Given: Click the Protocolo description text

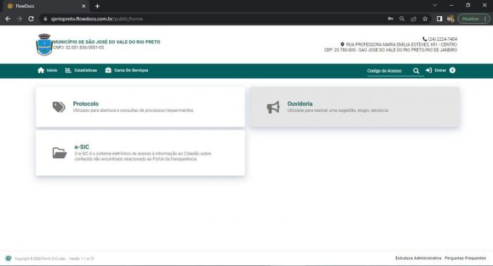Looking at the screenshot, I should (x=133, y=110).
